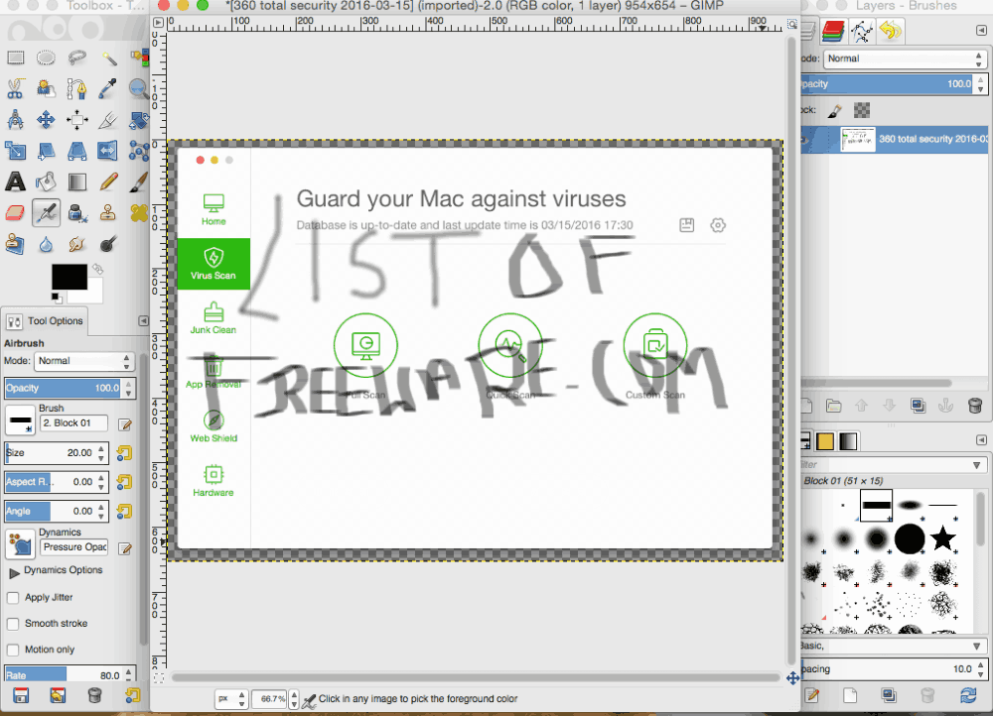Open layer Mode dropdown in Layers panel
The width and height of the screenshot is (993, 716).
pos(905,59)
